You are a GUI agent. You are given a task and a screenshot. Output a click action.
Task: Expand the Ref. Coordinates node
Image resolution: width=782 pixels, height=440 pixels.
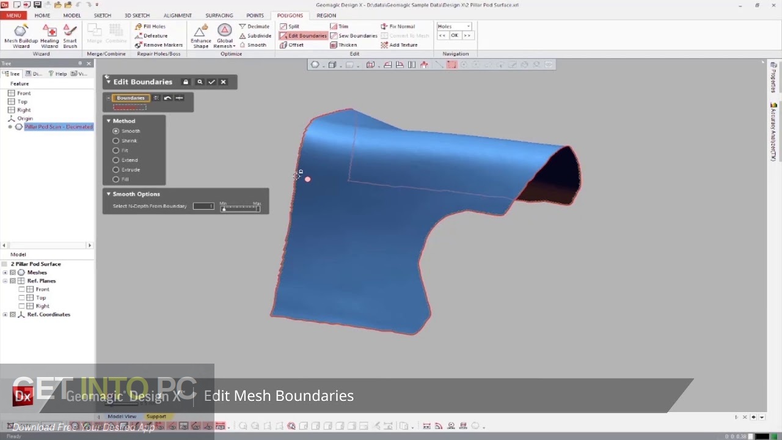point(5,315)
